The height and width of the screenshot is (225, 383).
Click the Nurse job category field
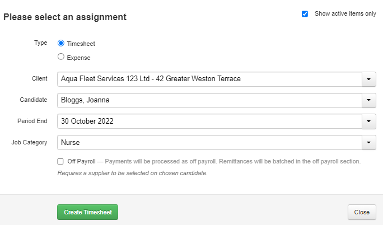click(209, 143)
